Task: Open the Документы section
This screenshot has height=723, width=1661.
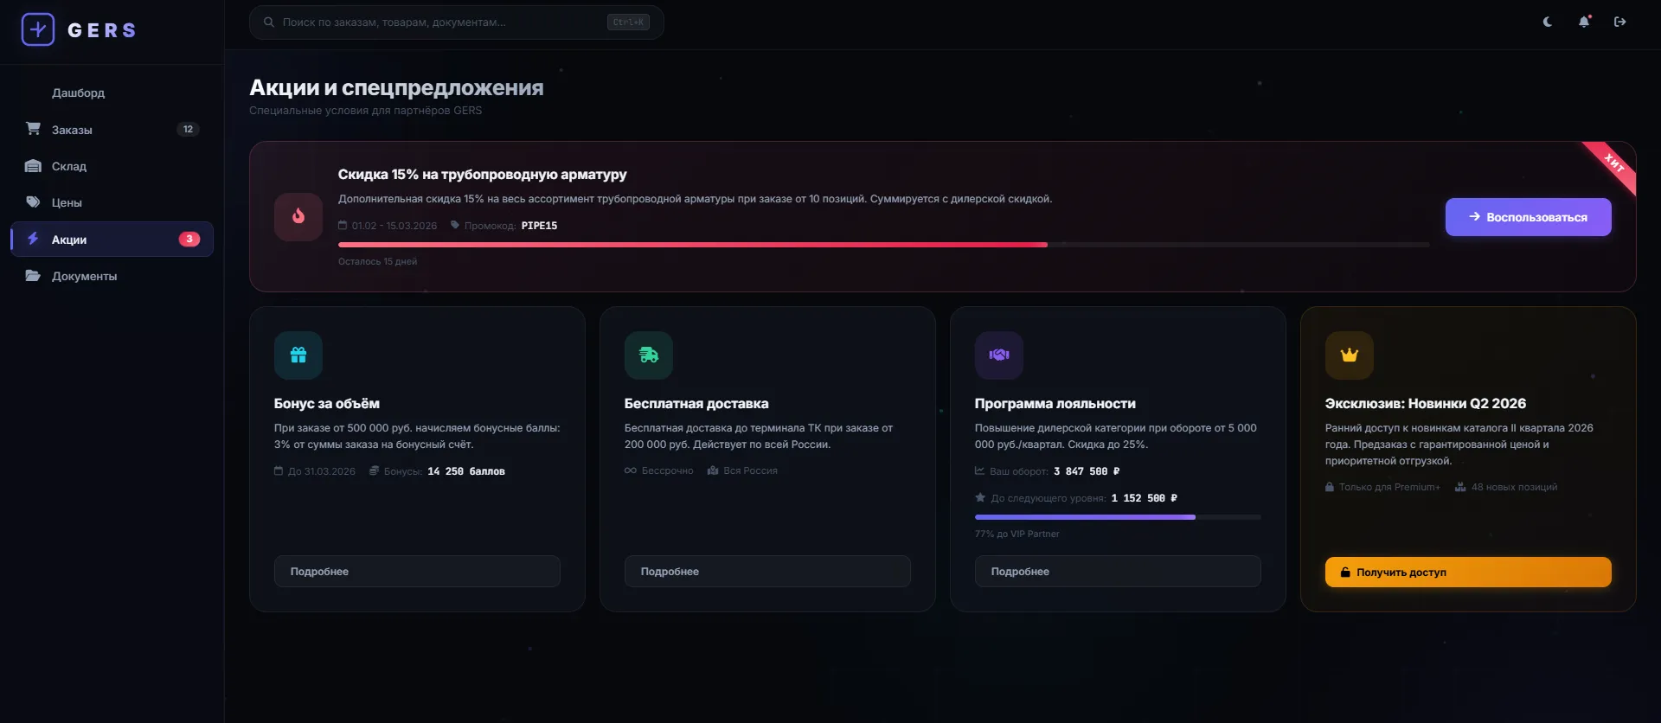Action: click(x=84, y=276)
